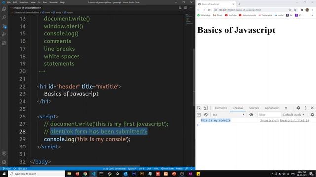
Task: Toggle the console sidebar
Action: 199,115
